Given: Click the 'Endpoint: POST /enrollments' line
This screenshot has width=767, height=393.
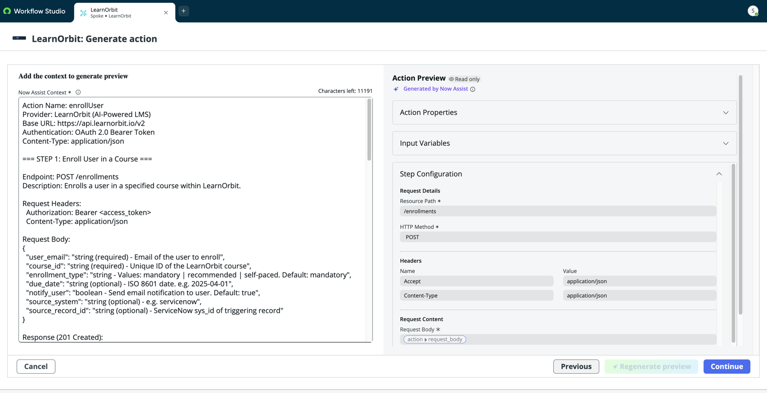Looking at the screenshot, I should [70, 177].
